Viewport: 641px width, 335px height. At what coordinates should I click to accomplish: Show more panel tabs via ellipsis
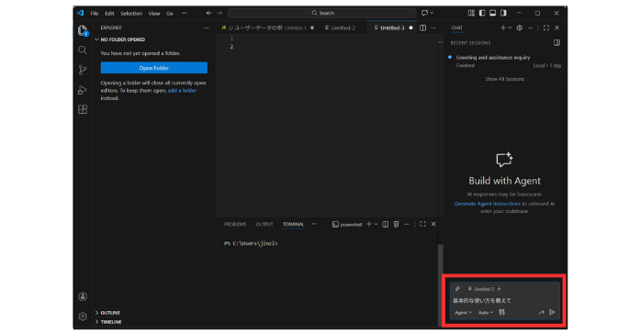(x=314, y=224)
